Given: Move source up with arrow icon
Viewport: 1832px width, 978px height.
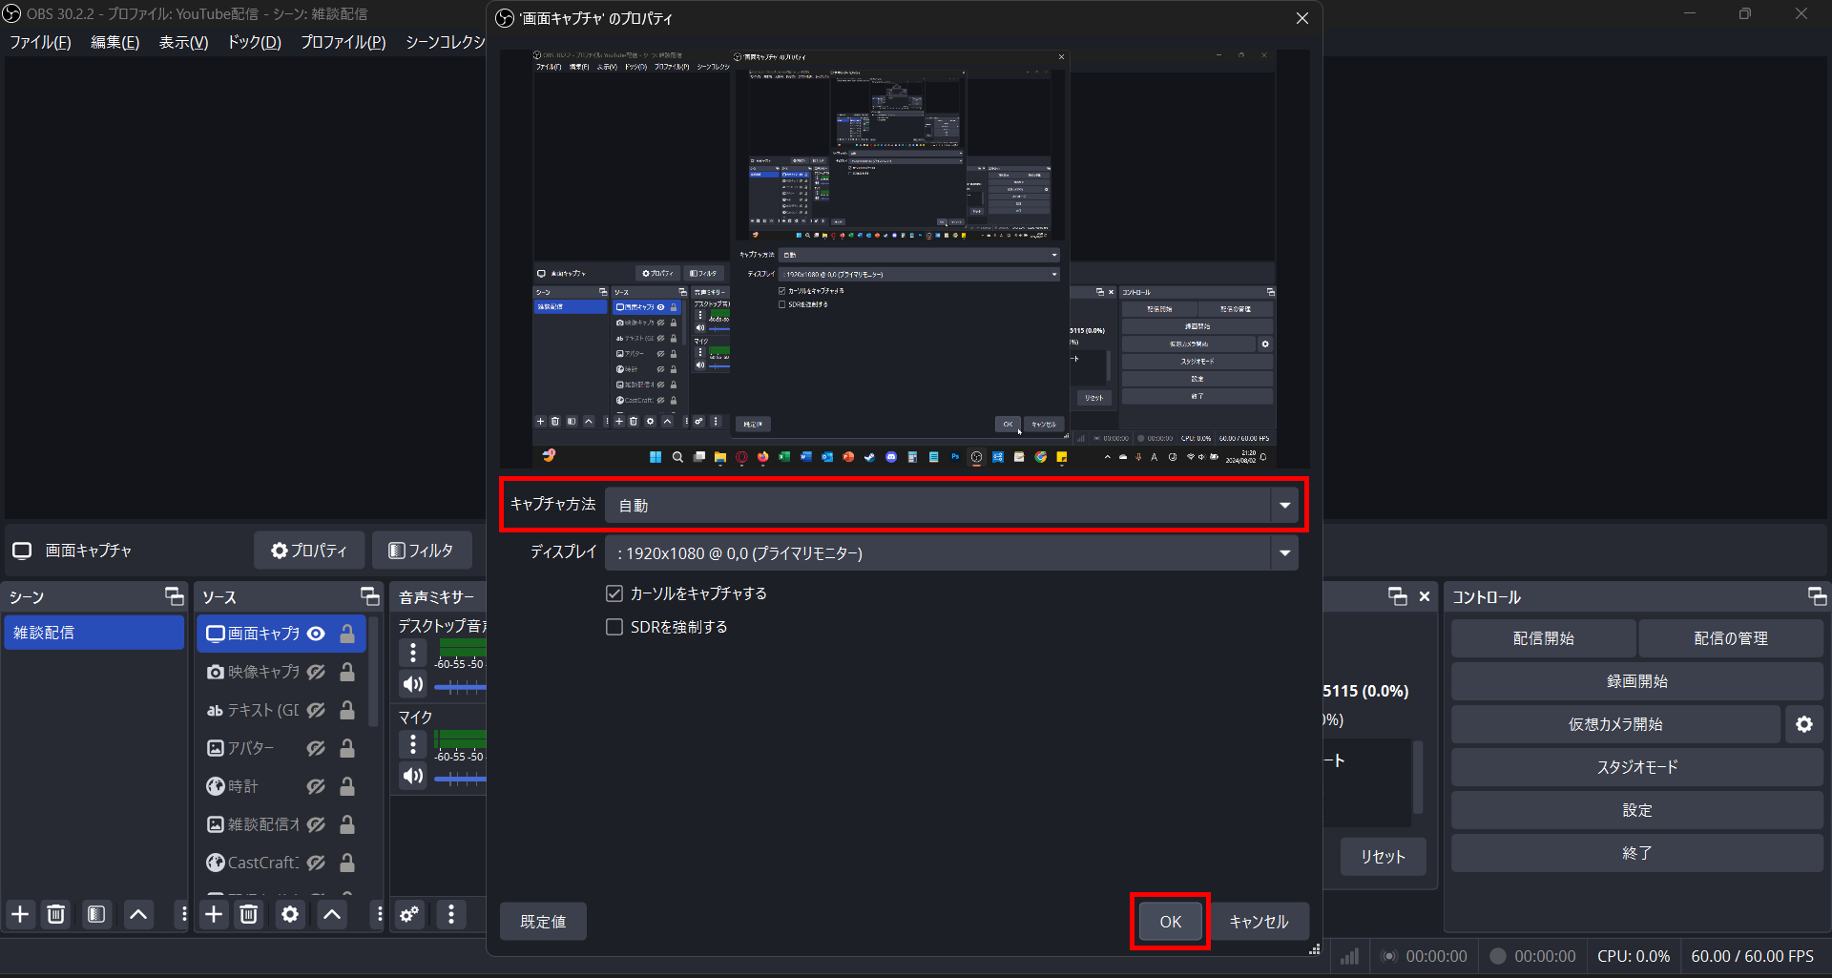Looking at the screenshot, I should [332, 914].
